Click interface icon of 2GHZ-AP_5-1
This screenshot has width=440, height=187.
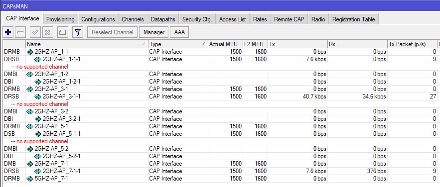[30, 126]
